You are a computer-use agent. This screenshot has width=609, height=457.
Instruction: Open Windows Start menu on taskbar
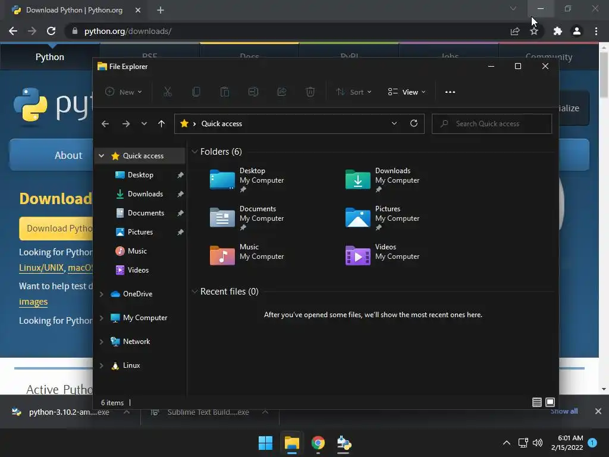pos(266,443)
